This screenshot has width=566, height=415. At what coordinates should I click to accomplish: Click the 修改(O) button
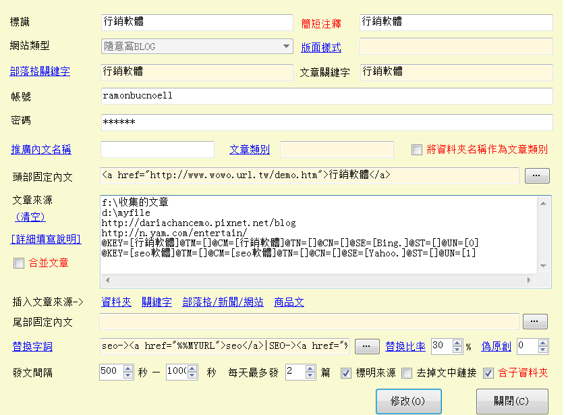pyautogui.click(x=408, y=401)
